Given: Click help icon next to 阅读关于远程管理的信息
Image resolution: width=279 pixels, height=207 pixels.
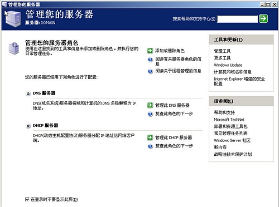Looking at the screenshot, I should coord(150,71).
